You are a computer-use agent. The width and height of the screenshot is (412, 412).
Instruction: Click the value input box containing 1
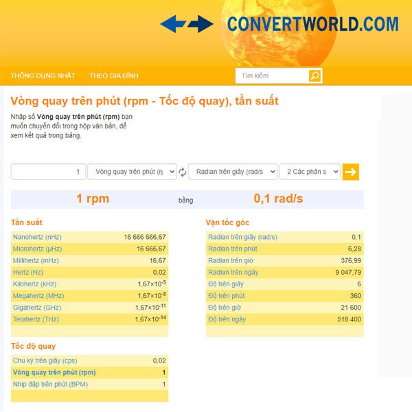coord(48,172)
